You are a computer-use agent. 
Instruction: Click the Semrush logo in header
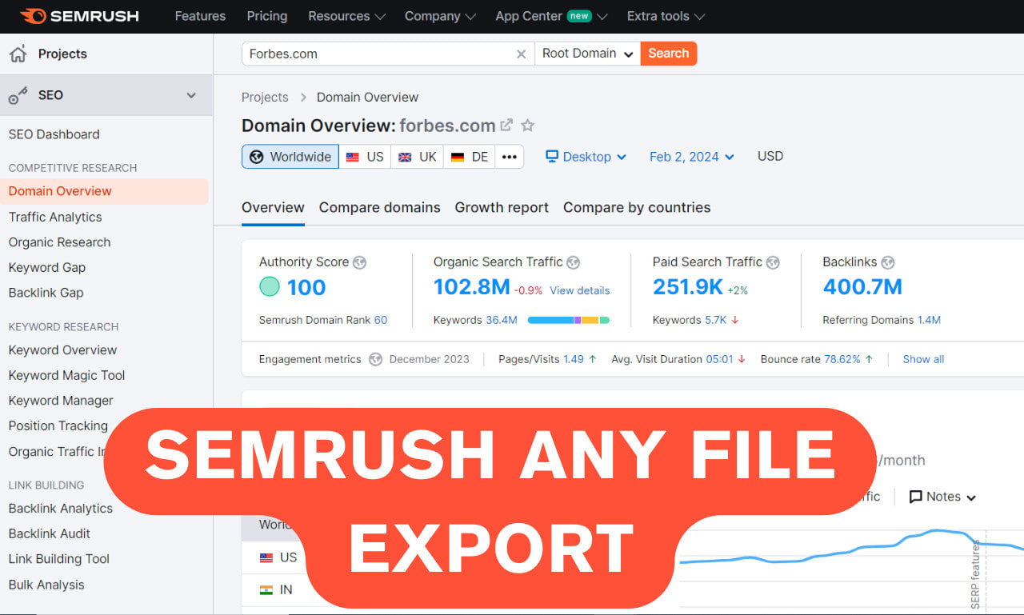pos(79,16)
